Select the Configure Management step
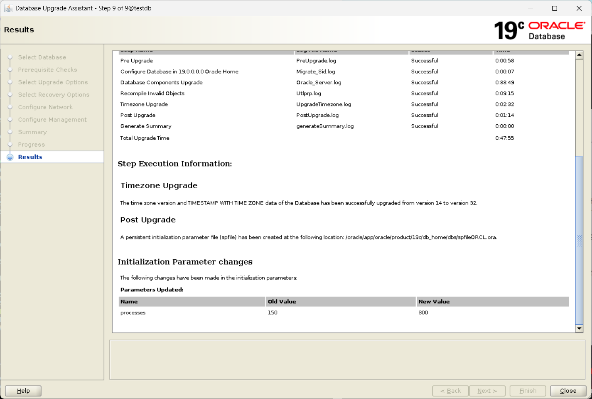Image resolution: width=592 pixels, height=399 pixels. 52,120
